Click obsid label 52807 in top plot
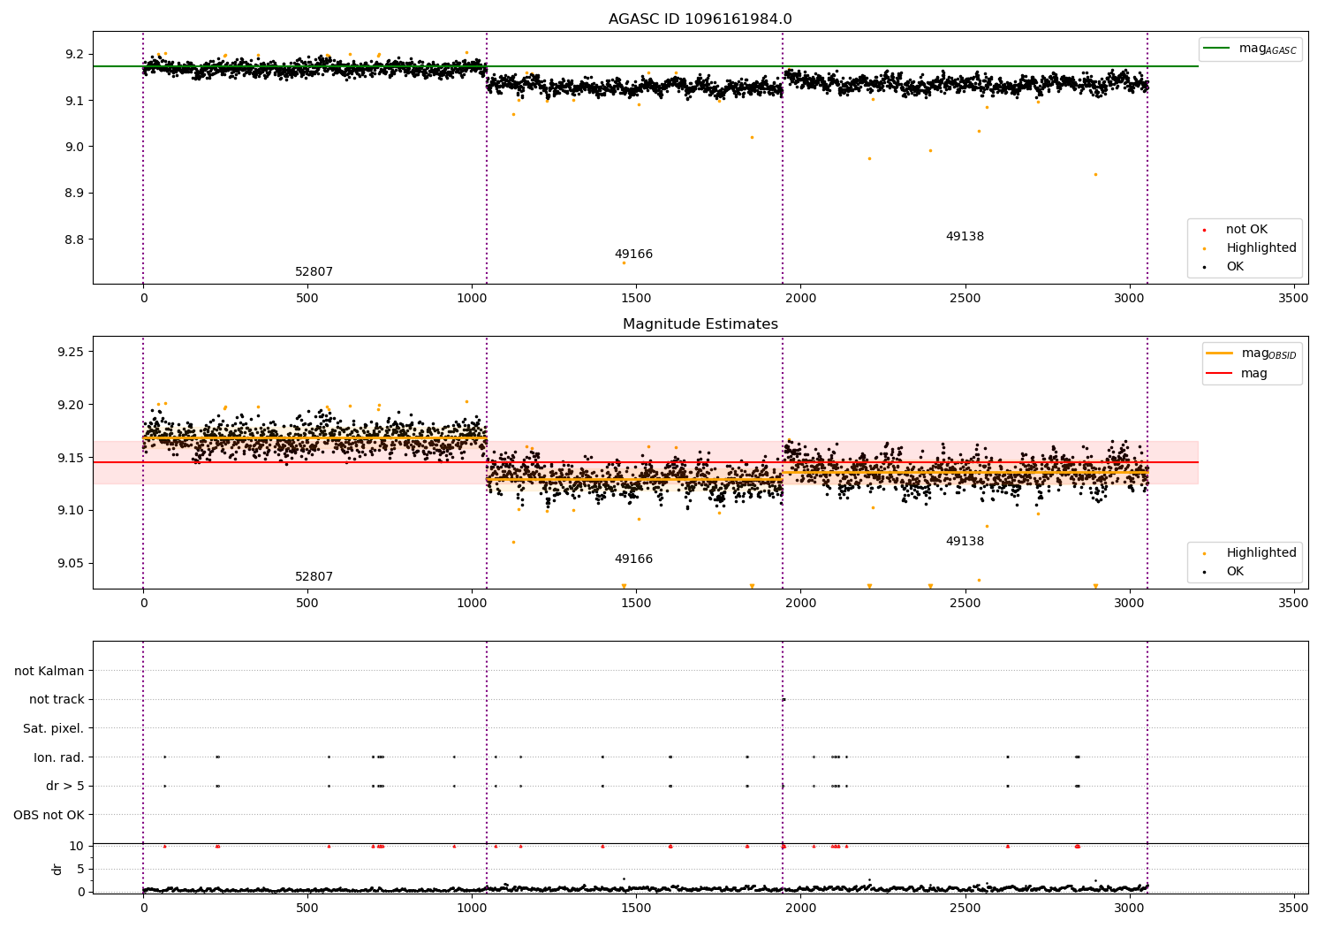The image size is (1325, 928). [x=314, y=272]
